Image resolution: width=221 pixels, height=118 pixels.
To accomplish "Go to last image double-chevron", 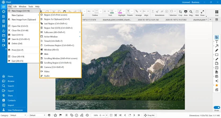I will pos(139,115).
